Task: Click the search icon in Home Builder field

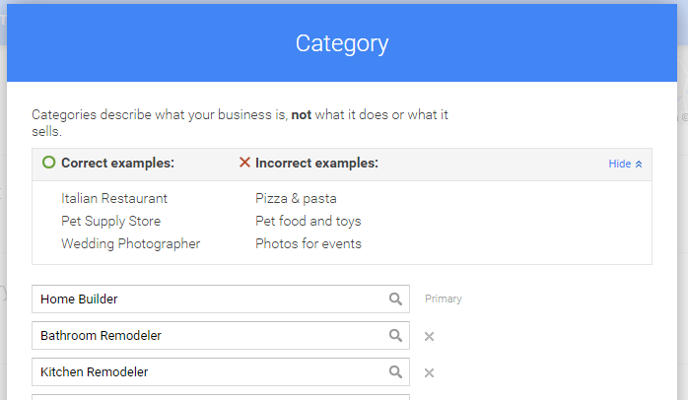Action: tap(395, 300)
